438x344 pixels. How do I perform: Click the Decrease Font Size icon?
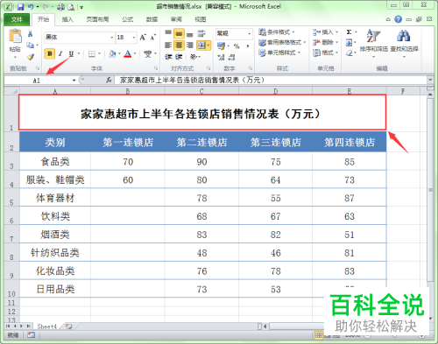(153, 38)
